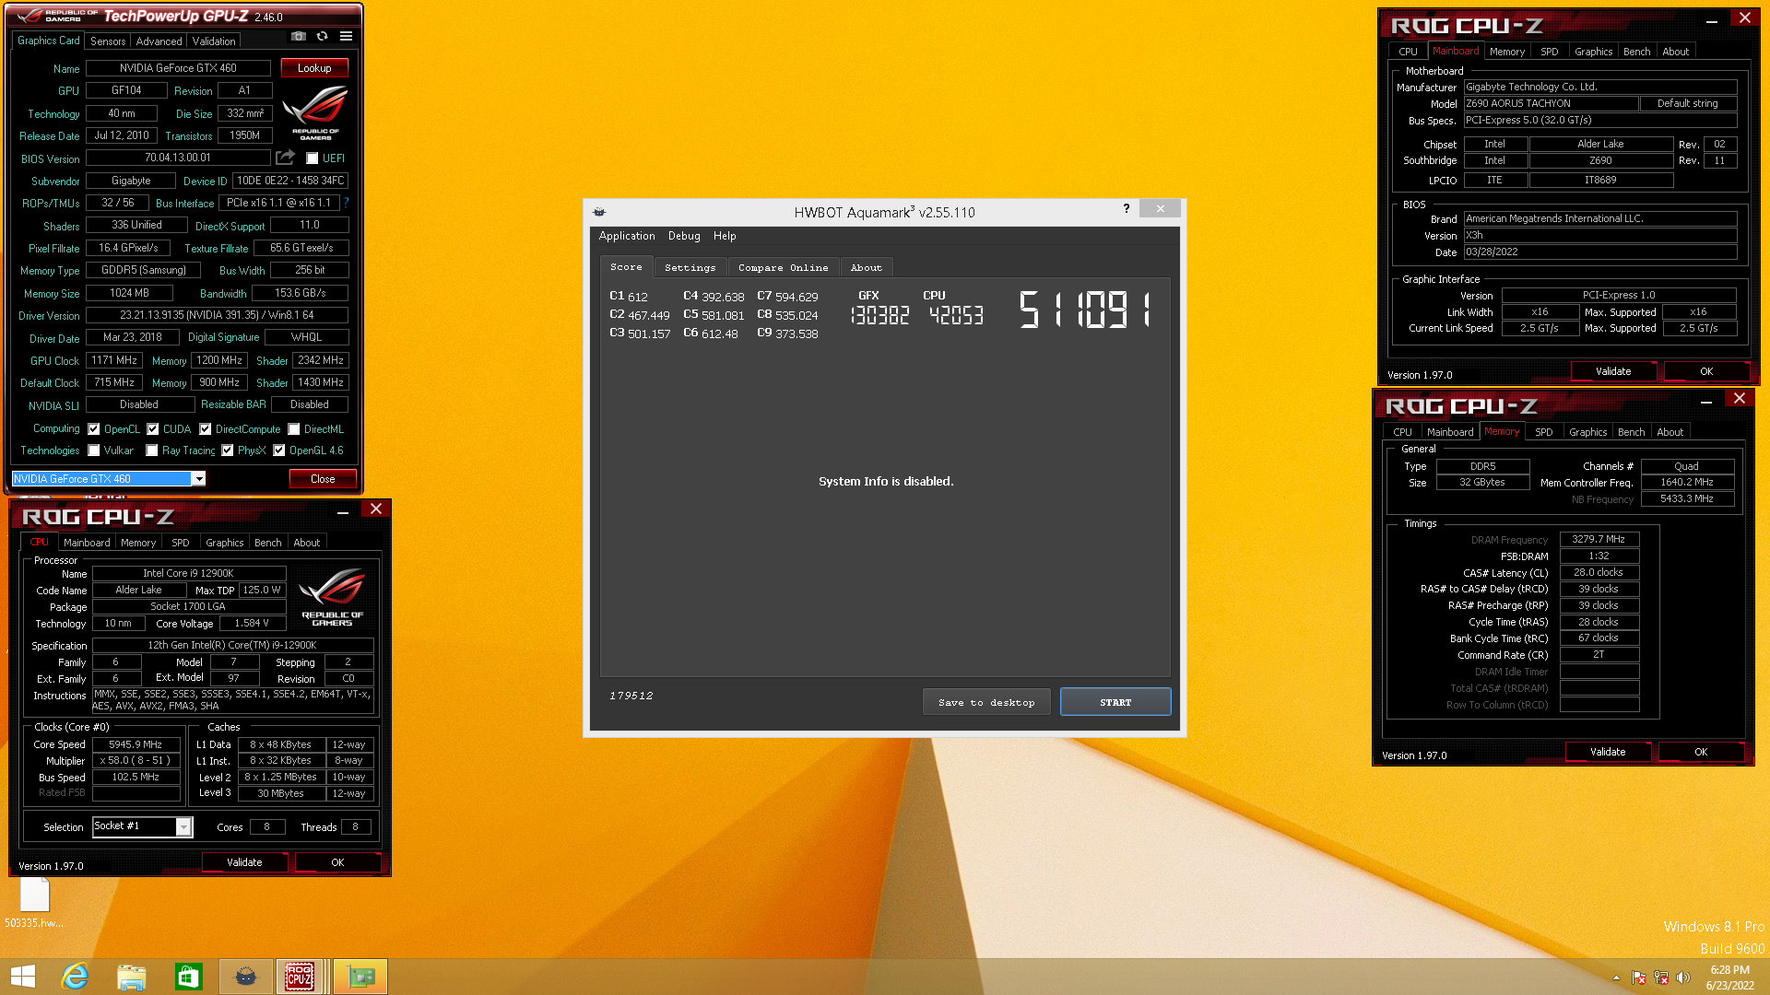Viewport: 1770px width, 995px height.
Task: Switch to Sensors tab in GPU-Z
Action: click(x=108, y=41)
